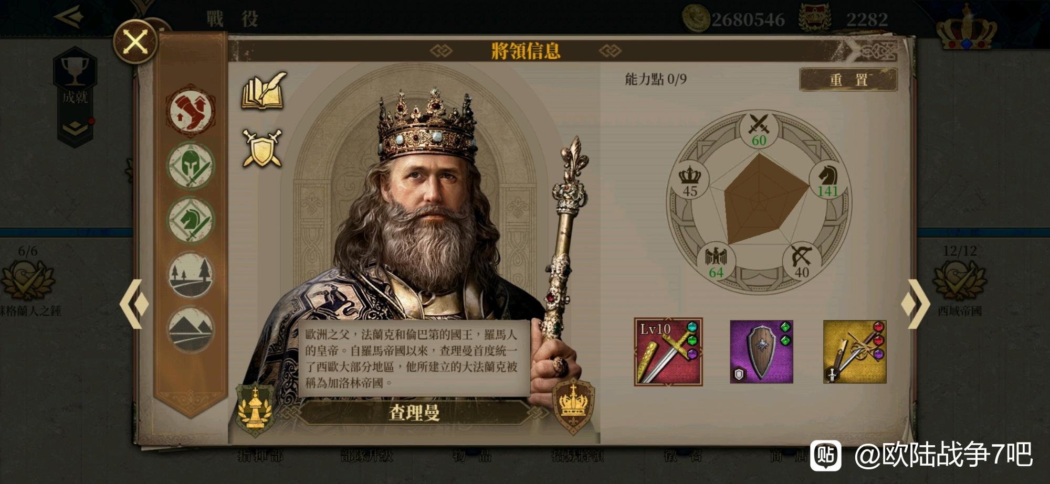Go back with top-left arrow
Screen dimensions: 1050x484
point(69,16)
